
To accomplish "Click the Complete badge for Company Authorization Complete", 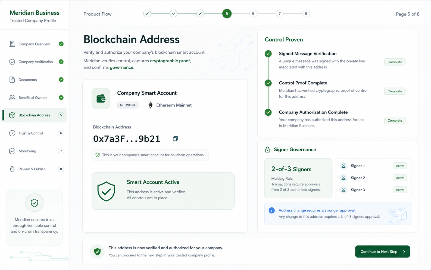I will (395, 121).
